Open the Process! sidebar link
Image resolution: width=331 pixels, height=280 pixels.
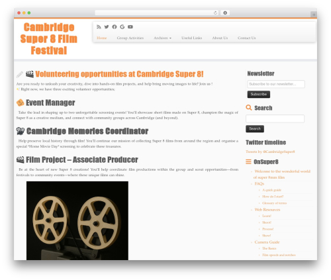coord(268,229)
